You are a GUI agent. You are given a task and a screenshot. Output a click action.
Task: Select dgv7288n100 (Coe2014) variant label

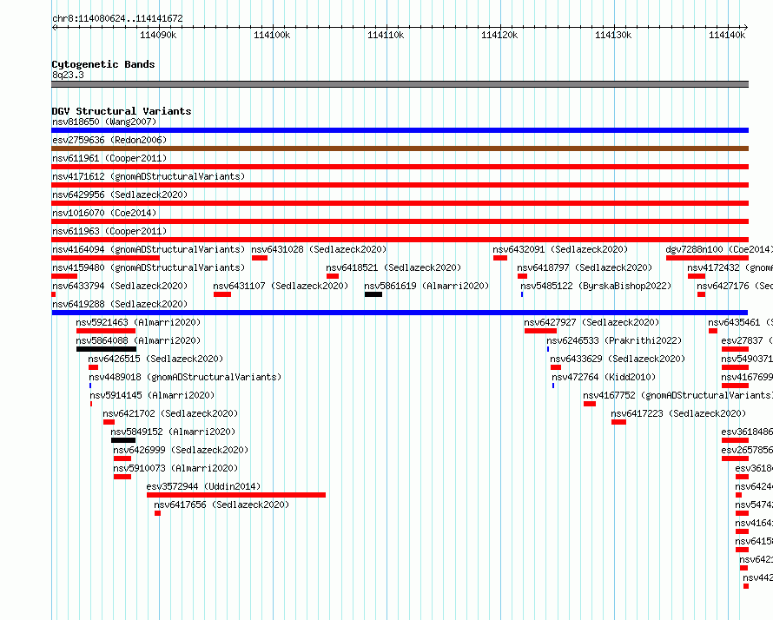(x=718, y=249)
